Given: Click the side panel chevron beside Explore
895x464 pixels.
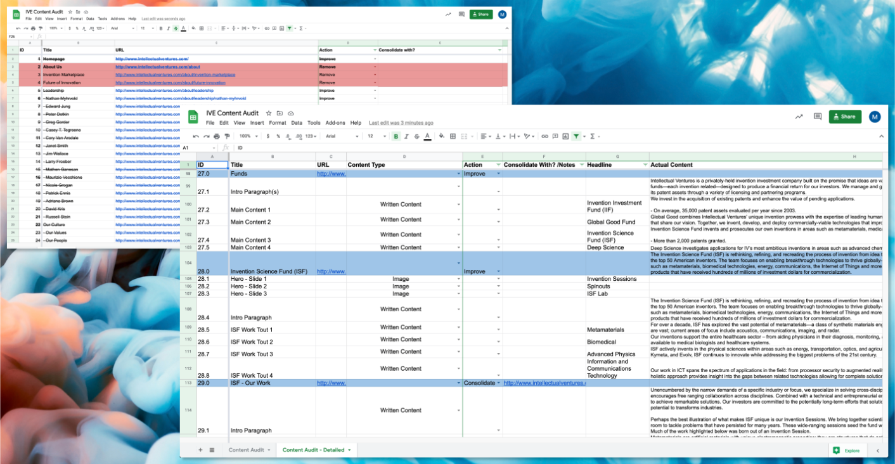Looking at the screenshot, I should click(x=878, y=451).
